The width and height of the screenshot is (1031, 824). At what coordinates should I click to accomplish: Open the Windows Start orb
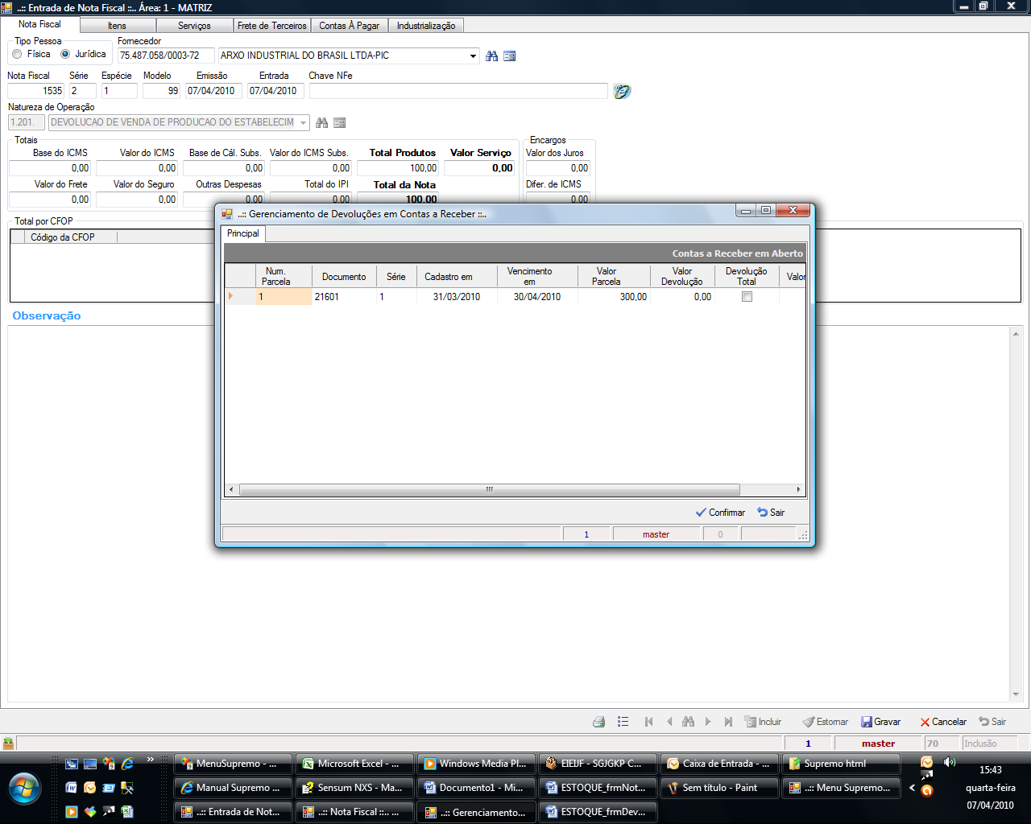coord(24,790)
